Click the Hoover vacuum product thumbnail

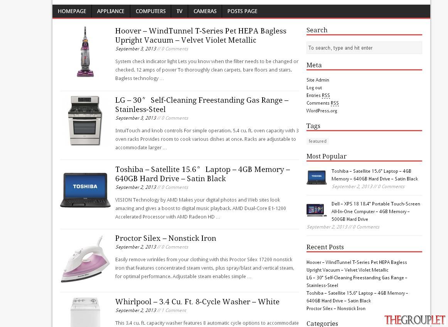click(x=85, y=52)
